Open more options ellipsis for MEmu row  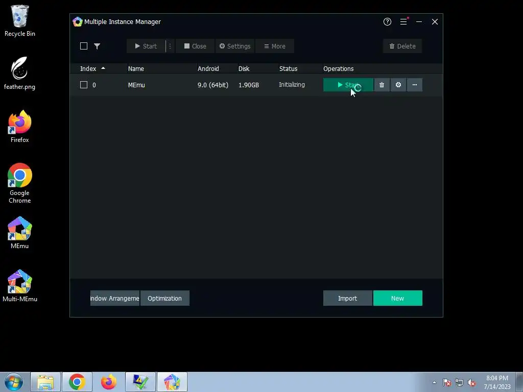pos(415,85)
